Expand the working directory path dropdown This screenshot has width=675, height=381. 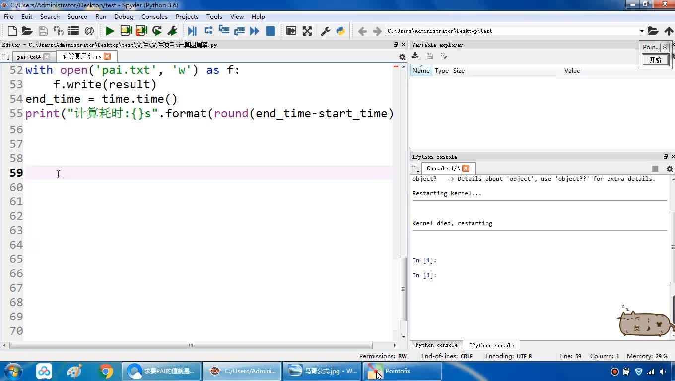642,31
